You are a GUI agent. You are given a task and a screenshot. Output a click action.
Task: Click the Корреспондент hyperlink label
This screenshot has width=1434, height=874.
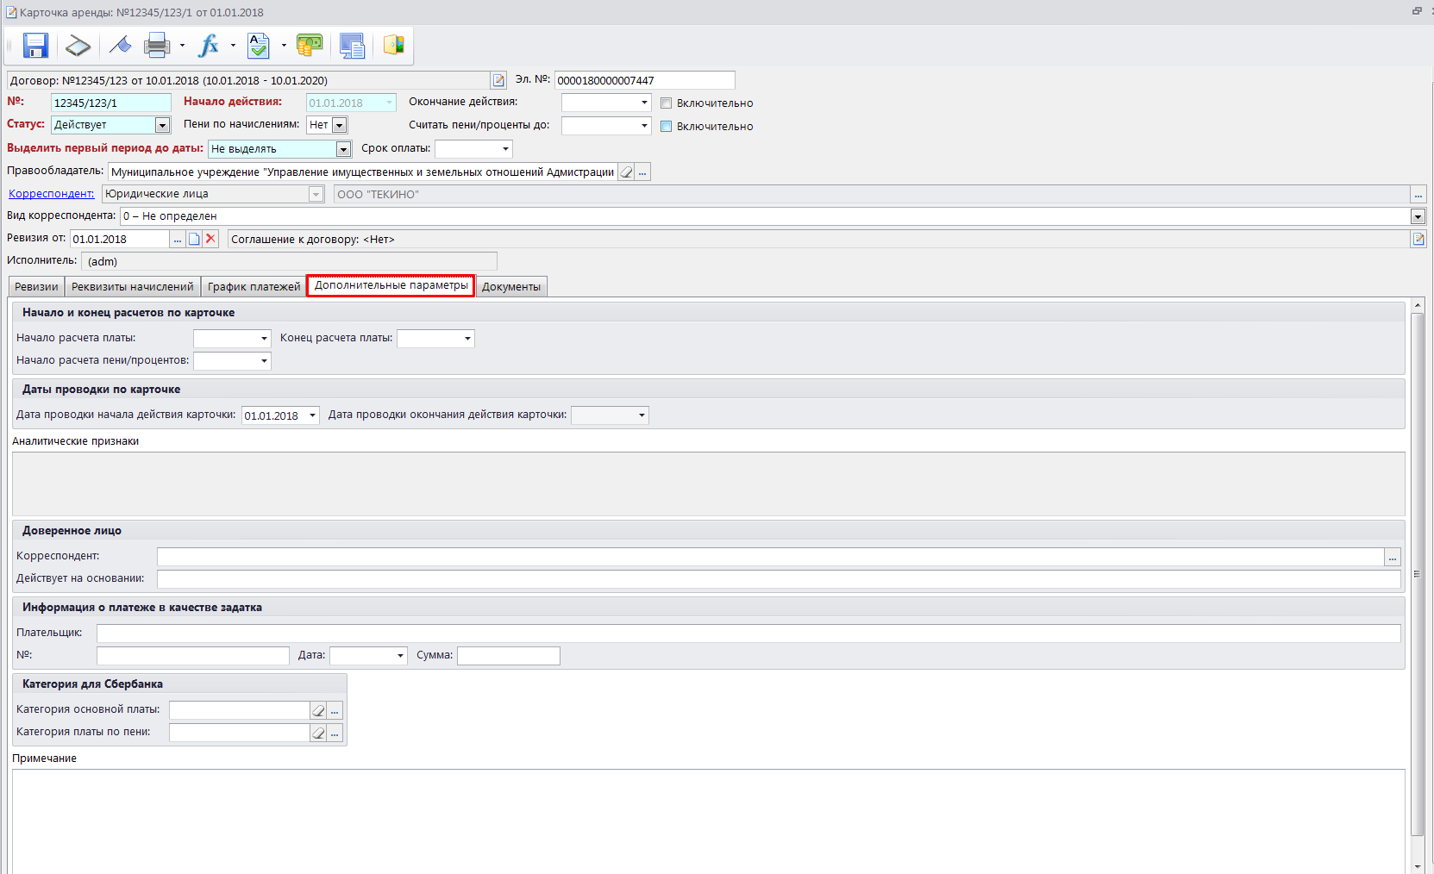coord(52,194)
